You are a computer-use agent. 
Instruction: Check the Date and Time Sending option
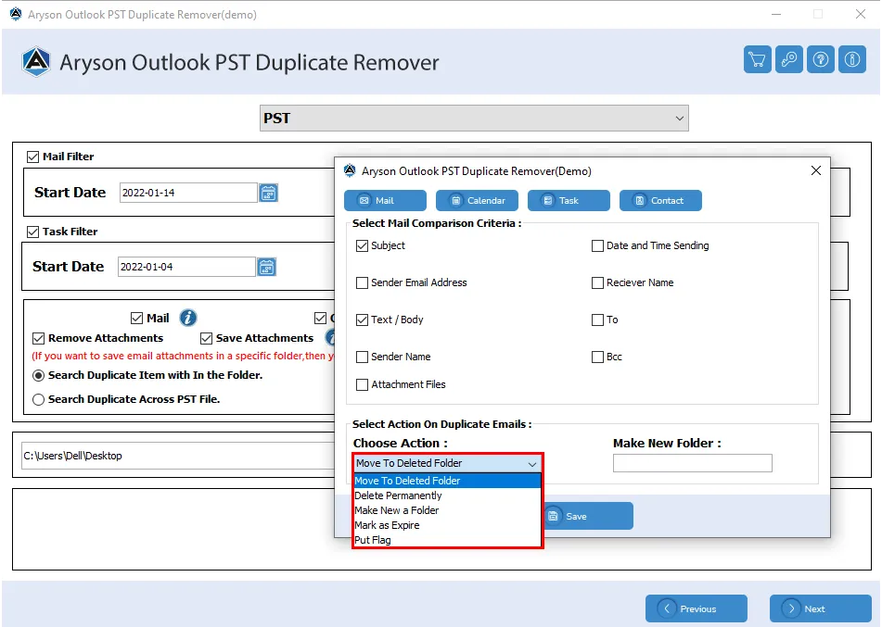(597, 245)
